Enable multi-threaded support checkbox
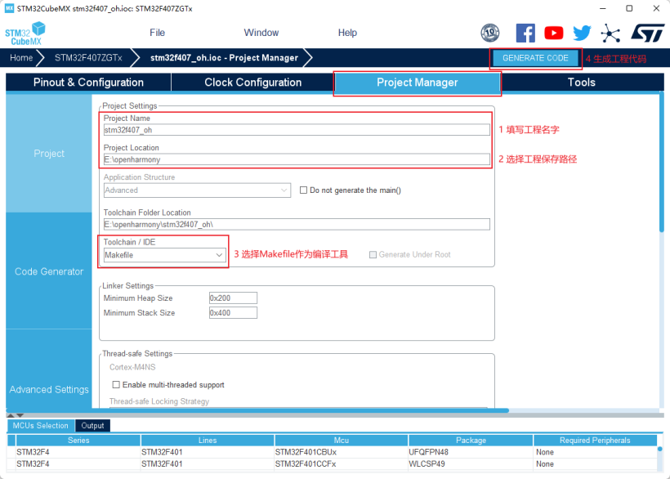 pyautogui.click(x=116, y=385)
